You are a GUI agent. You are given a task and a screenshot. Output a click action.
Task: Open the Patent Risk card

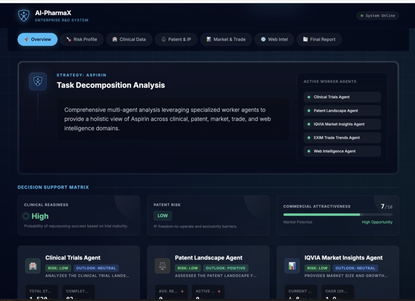209,215
